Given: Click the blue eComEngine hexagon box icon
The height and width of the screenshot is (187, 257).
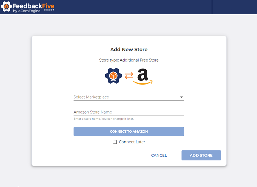Looking at the screenshot, I should 114,76.
